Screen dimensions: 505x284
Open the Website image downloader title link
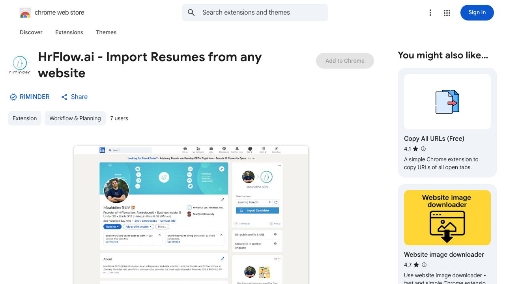tap(444, 254)
